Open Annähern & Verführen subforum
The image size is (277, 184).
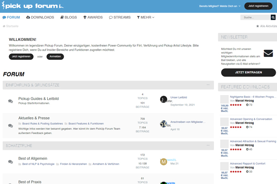tap(106, 164)
